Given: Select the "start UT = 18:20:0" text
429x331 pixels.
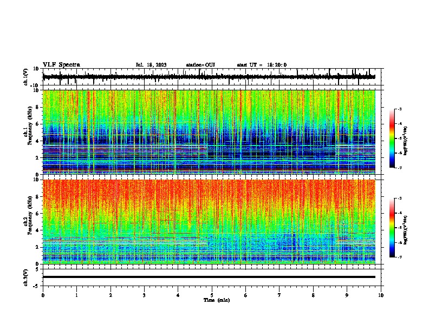Looking at the screenshot, I should (x=262, y=65).
